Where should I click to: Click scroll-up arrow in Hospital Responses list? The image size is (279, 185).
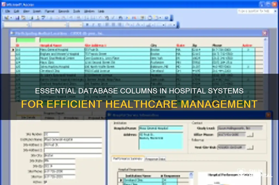point(191,175)
